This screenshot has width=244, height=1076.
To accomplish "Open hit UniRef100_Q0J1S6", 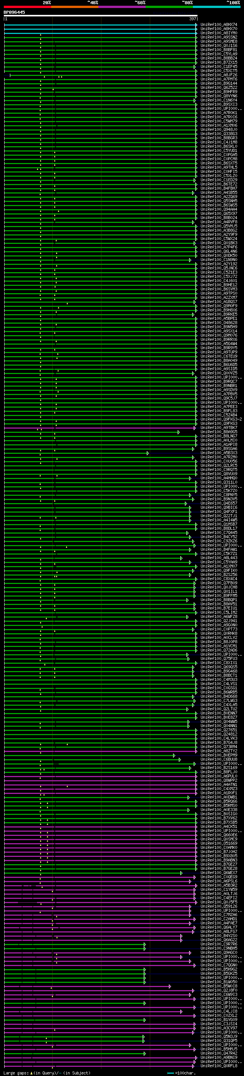I will tap(218, 45).
